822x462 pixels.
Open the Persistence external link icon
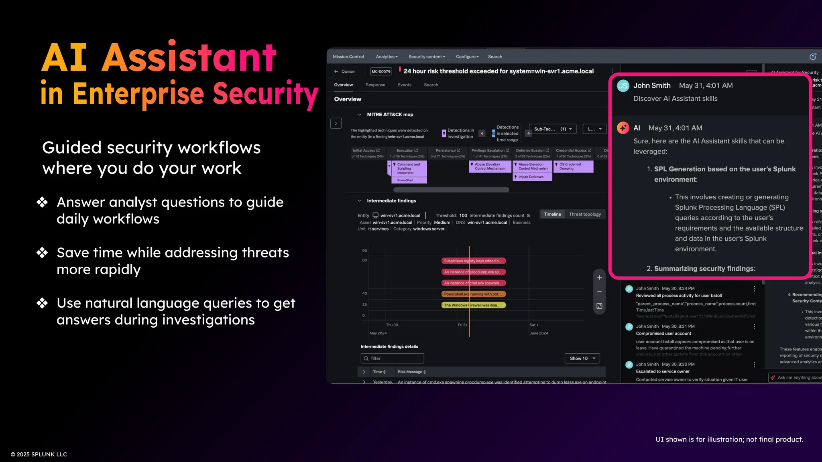tap(459, 150)
